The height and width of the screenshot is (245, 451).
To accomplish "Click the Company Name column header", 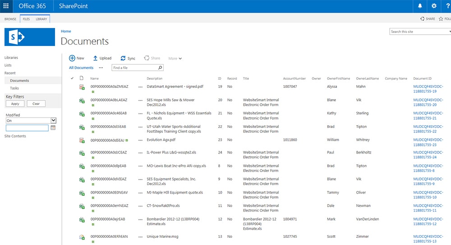I will (x=396, y=78).
